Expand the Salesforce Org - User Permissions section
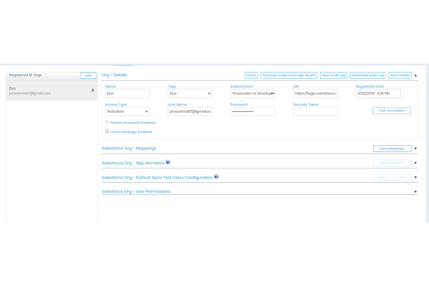Viewport: 429px width, 286px height. click(x=416, y=192)
